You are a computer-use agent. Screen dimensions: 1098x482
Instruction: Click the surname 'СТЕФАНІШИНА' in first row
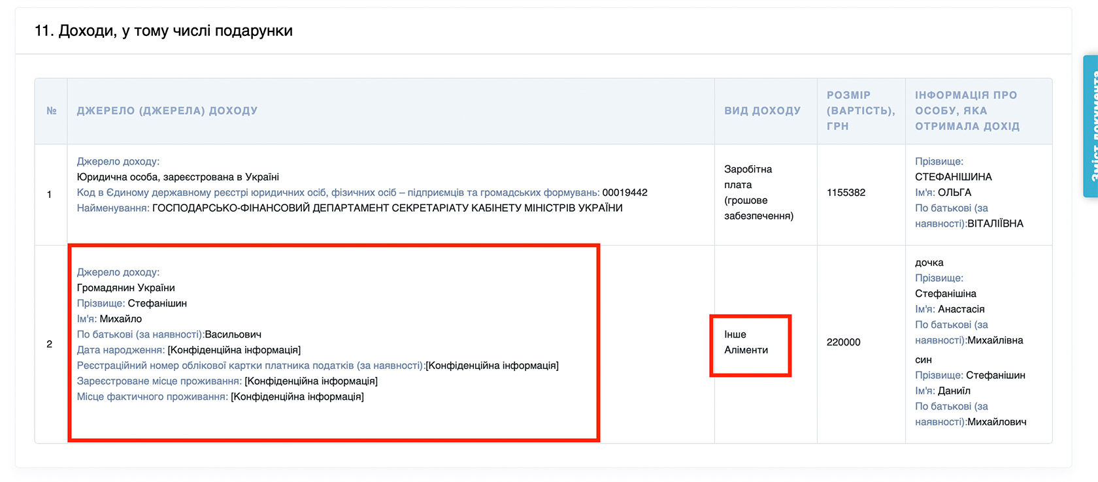click(953, 177)
